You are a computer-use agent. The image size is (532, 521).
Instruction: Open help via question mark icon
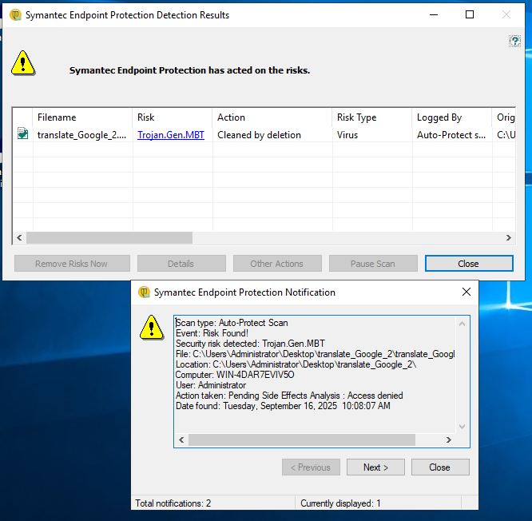(514, 41)
